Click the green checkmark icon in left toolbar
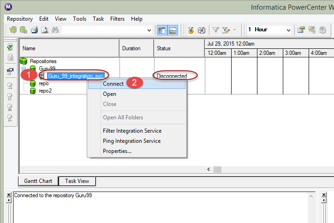Image resolution: width=334 pixels, height=223 pixels. 10,47
